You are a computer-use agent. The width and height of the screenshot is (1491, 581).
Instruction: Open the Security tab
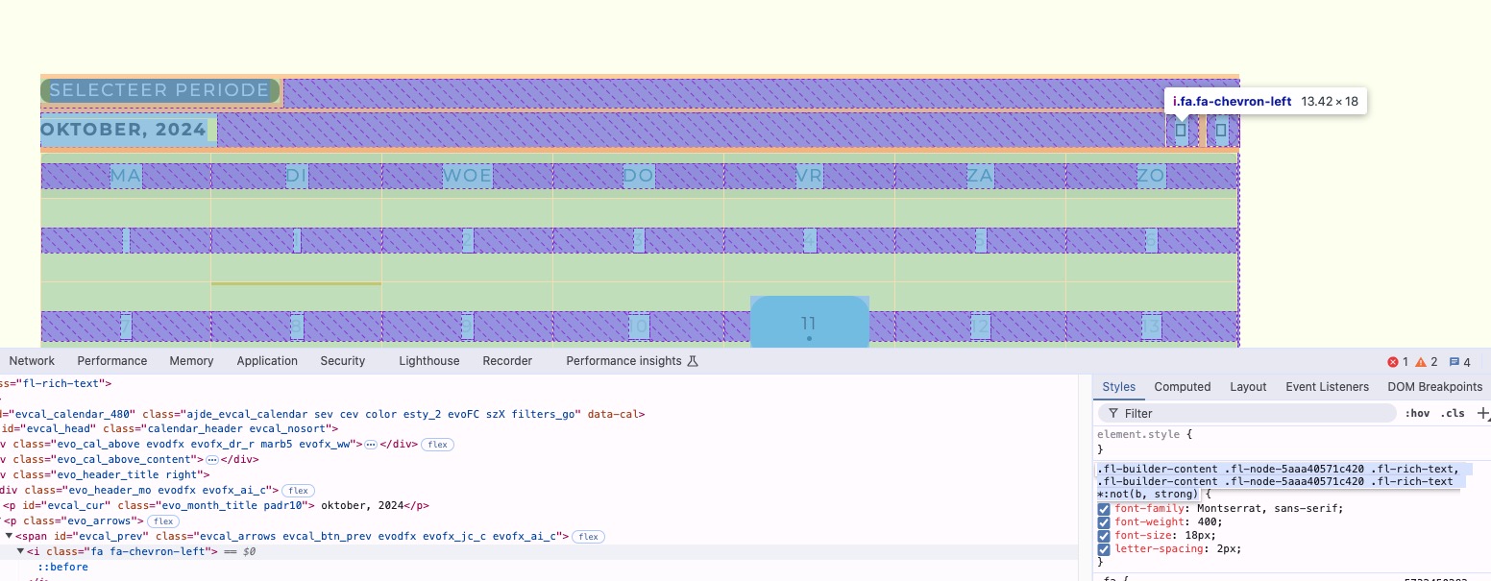(x=343, y=361)
